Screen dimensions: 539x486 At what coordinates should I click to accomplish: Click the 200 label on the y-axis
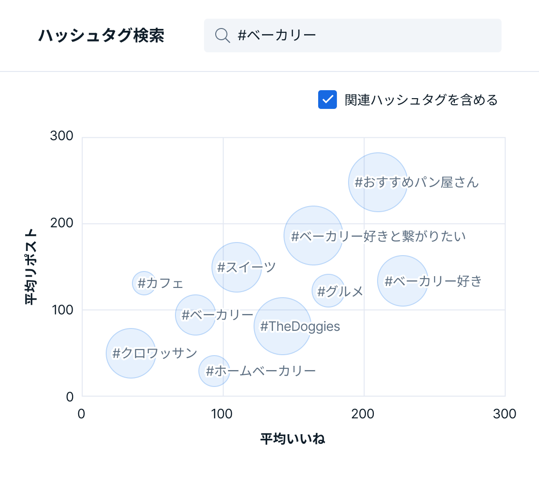(62, 223)
